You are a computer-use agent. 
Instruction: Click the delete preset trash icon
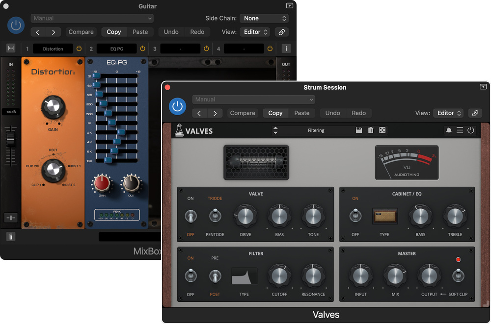click(x=371, y=130)
